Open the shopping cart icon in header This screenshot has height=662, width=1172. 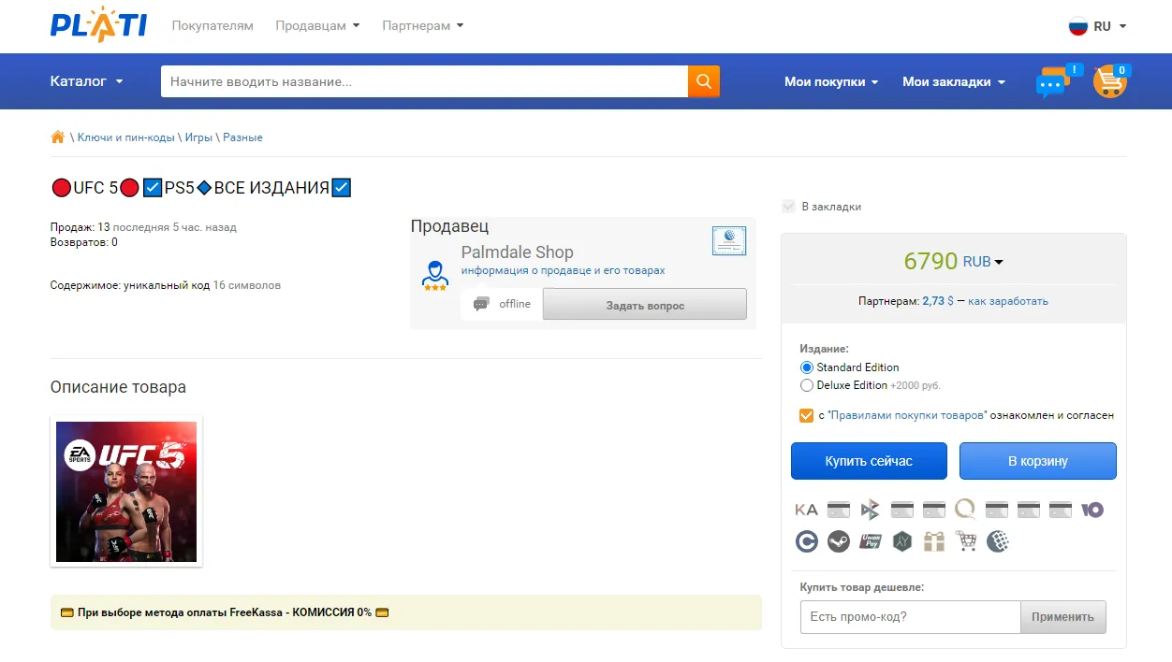pos(1109,82)
